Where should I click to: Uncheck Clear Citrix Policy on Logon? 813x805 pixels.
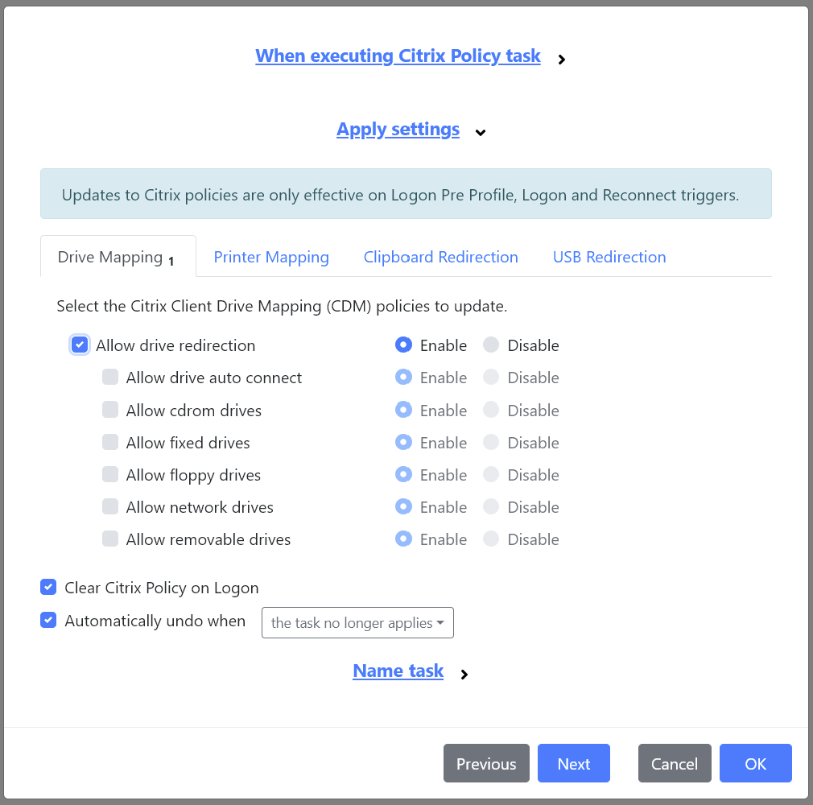(48, 587)
